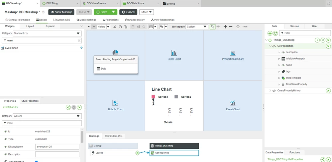
Task: Open the Layout tab in the left panel
Action: [x=30, y=27]
